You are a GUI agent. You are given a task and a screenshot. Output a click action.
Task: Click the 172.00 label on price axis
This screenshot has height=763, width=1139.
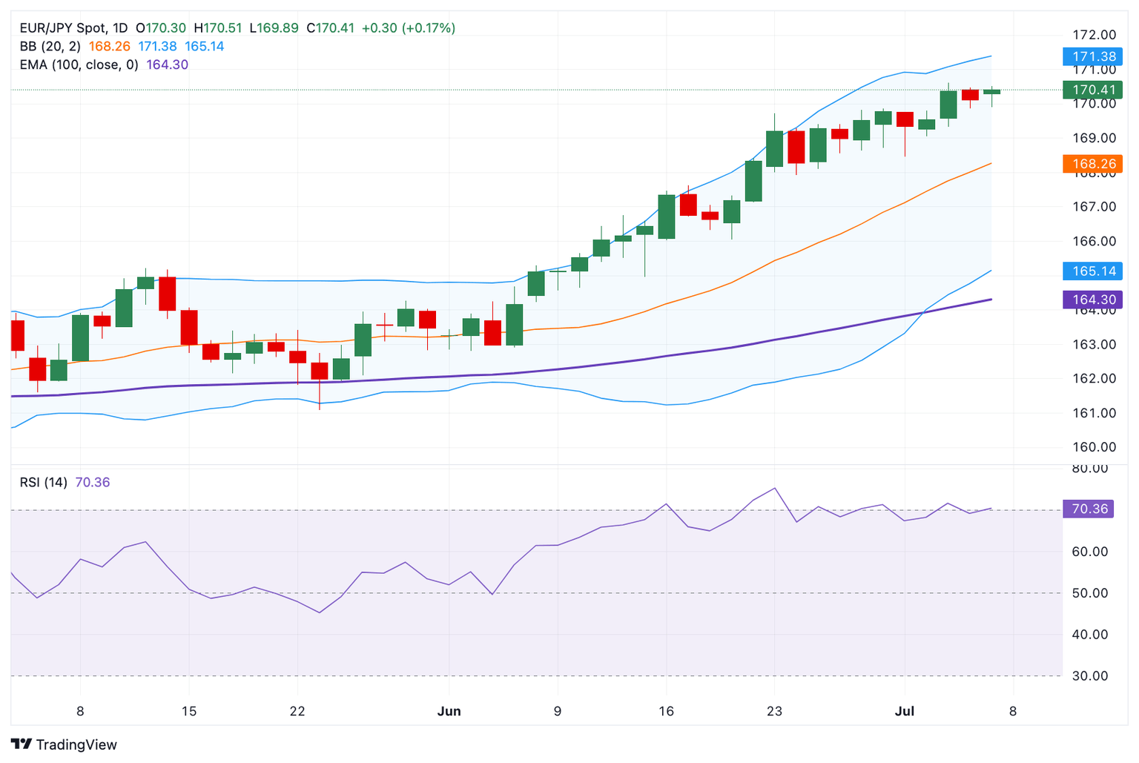(x=1094, y=35)
